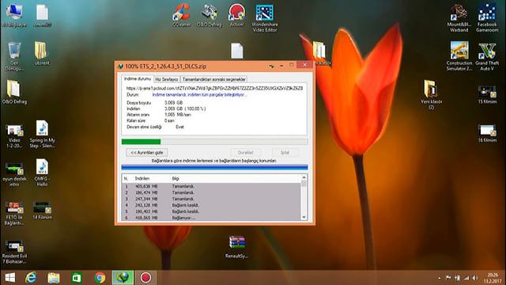506x285 pixels.
Task: Select the blank document icon above dialog
Action: pos(237,51)
